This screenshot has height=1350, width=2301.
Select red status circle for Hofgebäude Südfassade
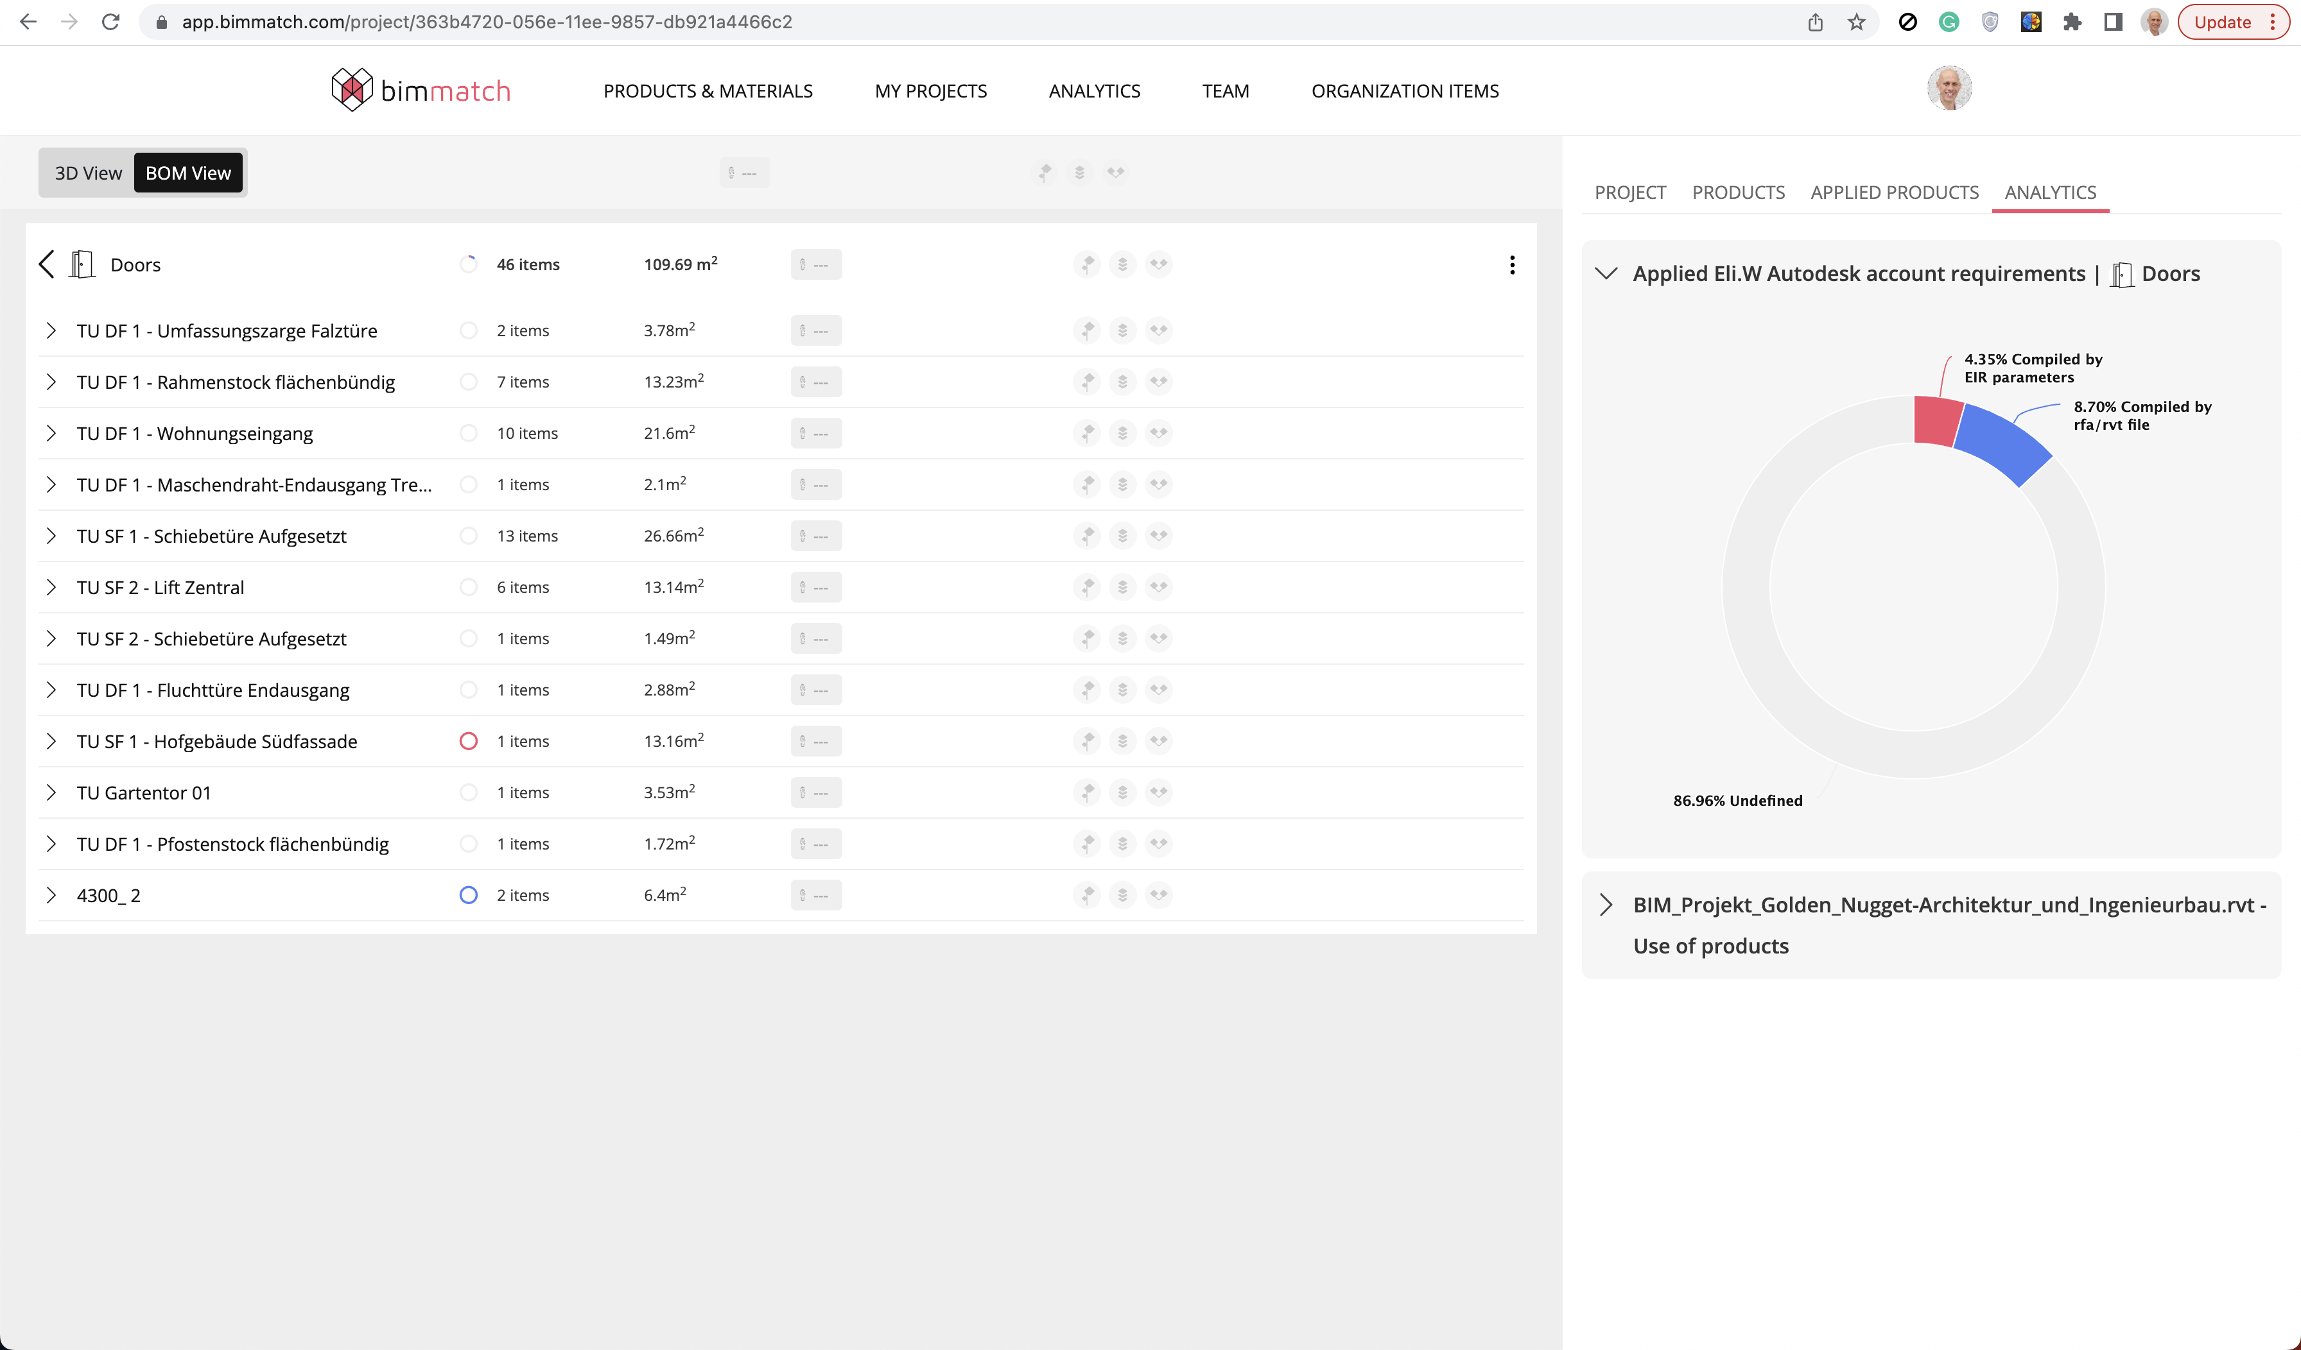(x=469, y=741)
